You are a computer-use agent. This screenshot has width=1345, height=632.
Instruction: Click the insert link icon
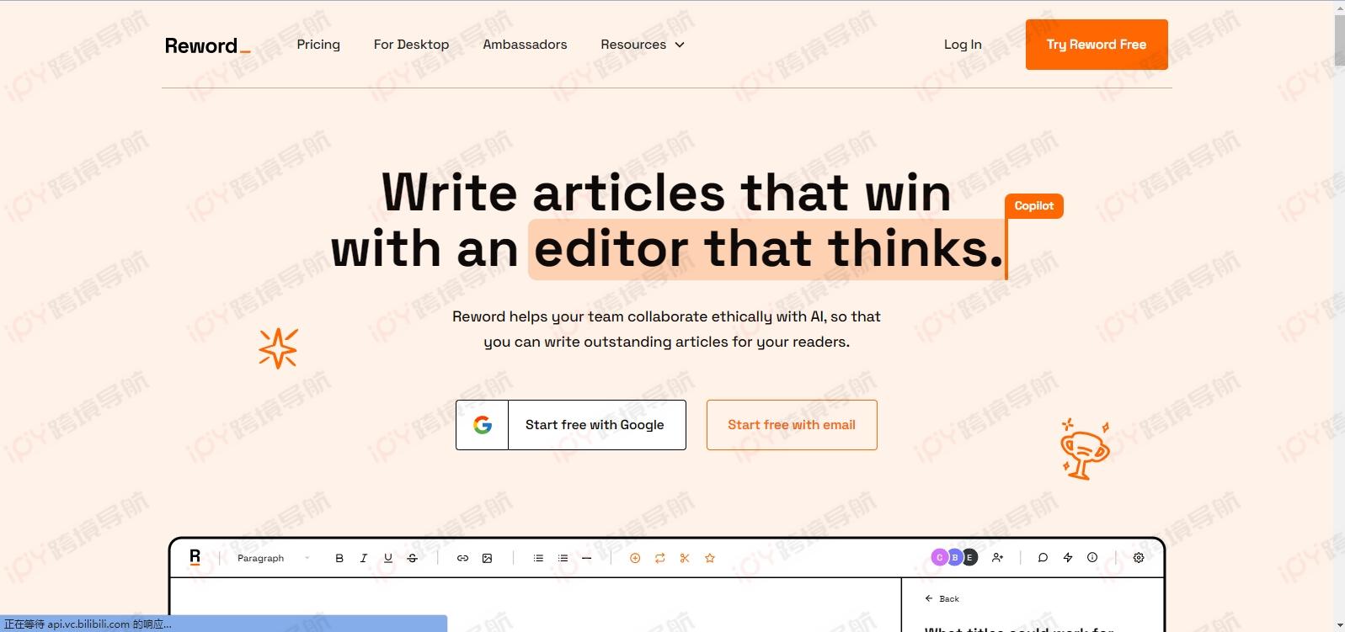(462, 558)
